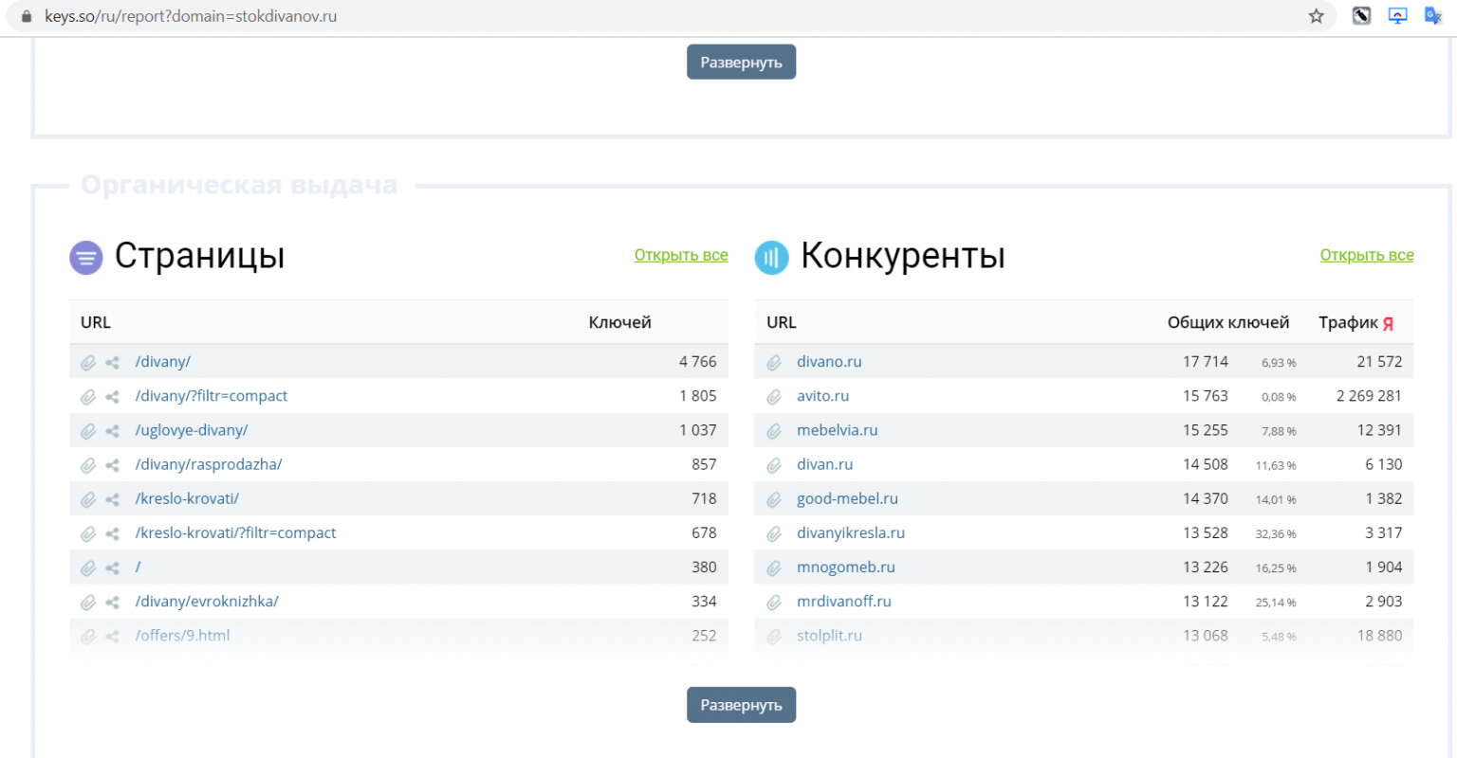Click share icon for /divany/rasprodazha/ row
Screen dimensions: 1457x758
(x=113, y=465)
